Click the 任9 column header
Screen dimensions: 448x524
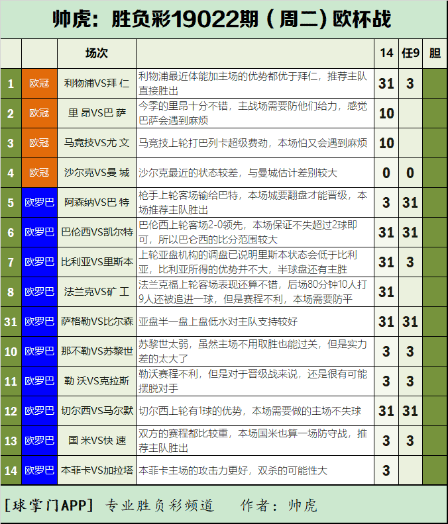(410, 53)
